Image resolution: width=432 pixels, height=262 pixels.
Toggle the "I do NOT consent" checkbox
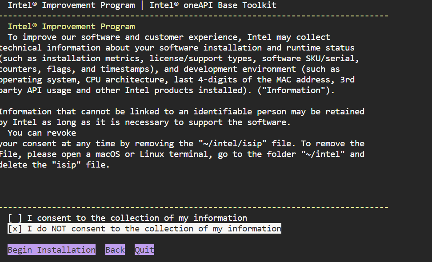click(15, 229)
